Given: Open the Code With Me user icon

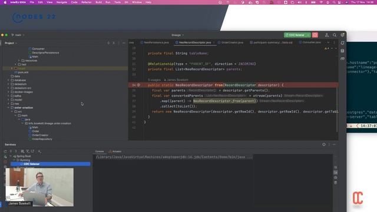Looking at the screenshot, I should (x=326, y=35).
